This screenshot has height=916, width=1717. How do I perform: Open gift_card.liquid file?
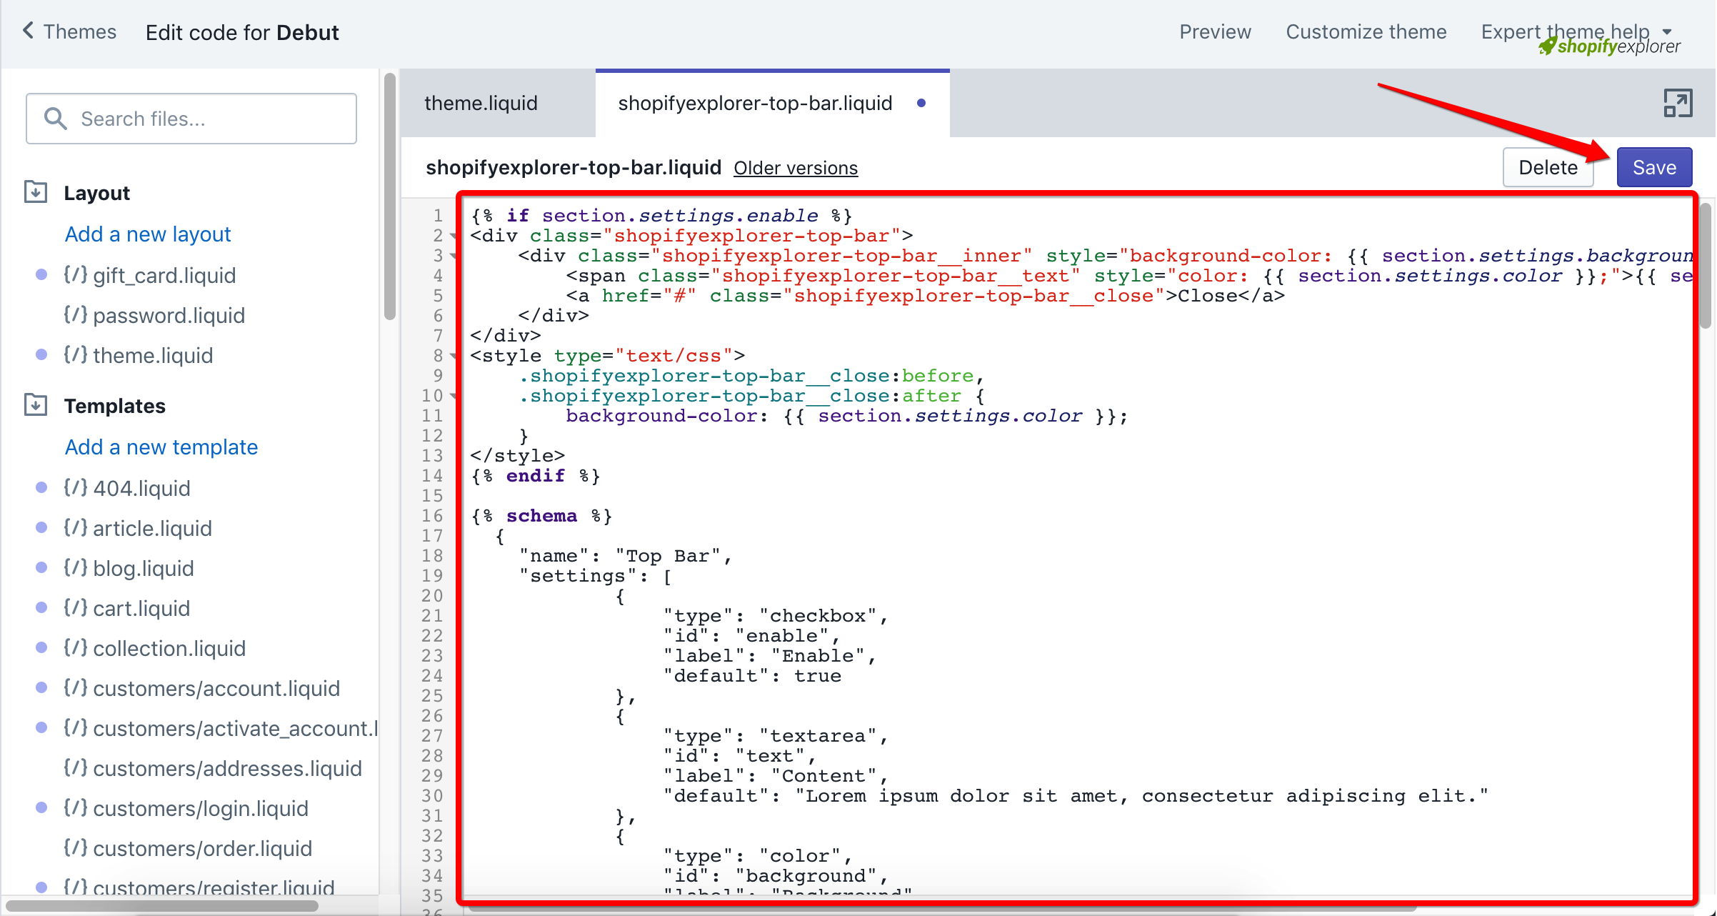(164, 275)
